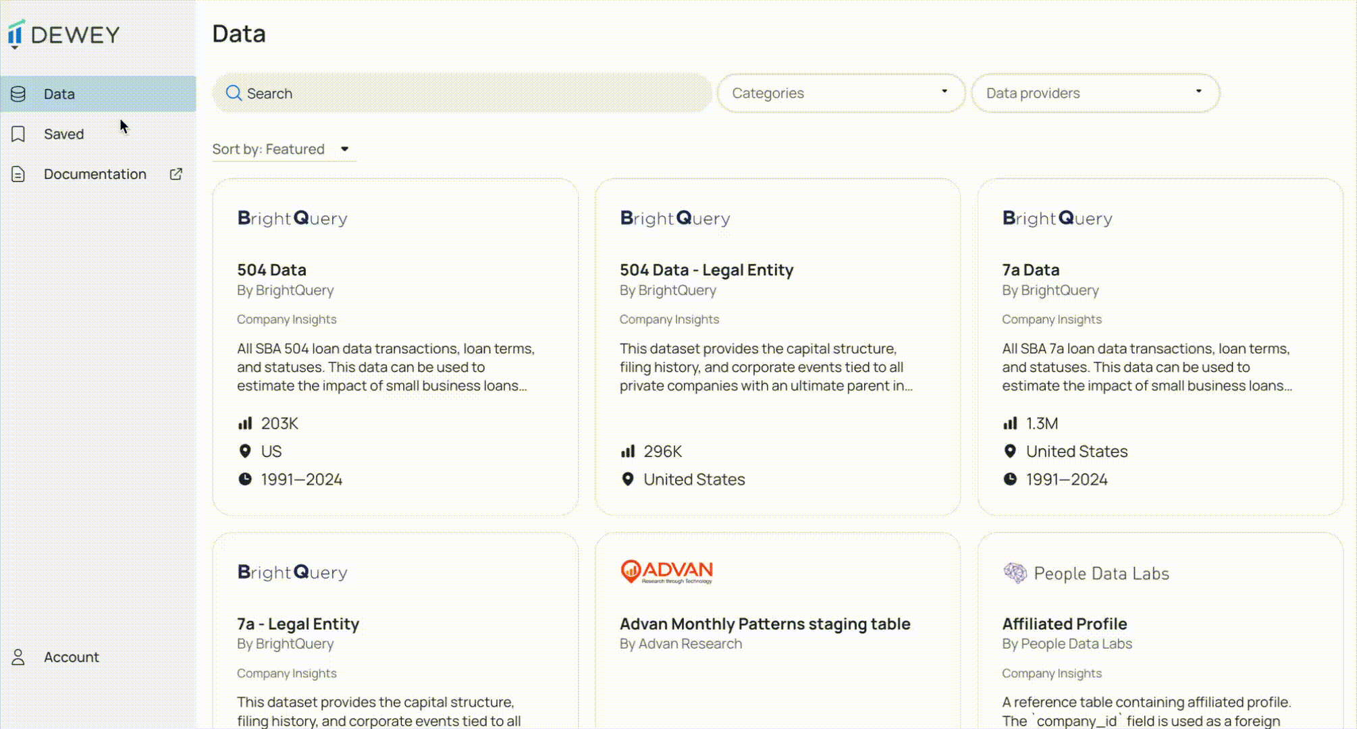Viewport: 1357px width, 729px height.
Task: Click Company Insights tag on 504 Data card
Action: (x=286, y=319)
